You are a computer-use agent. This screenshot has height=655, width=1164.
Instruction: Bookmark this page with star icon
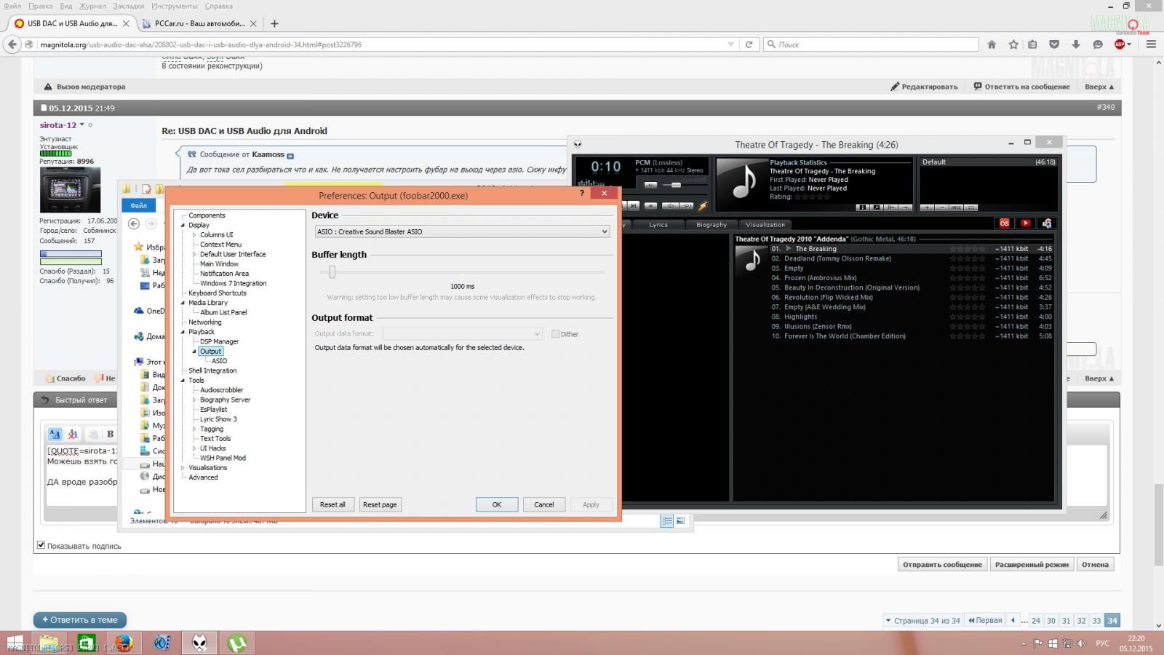[x=1013, y=44]
